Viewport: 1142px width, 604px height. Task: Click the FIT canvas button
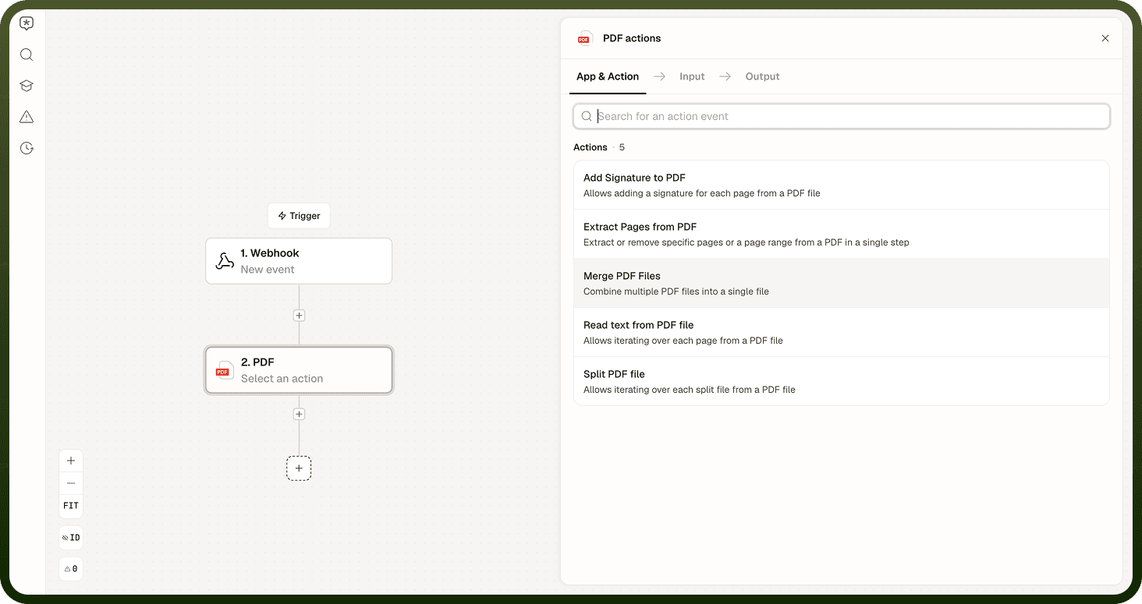point(71,506)
